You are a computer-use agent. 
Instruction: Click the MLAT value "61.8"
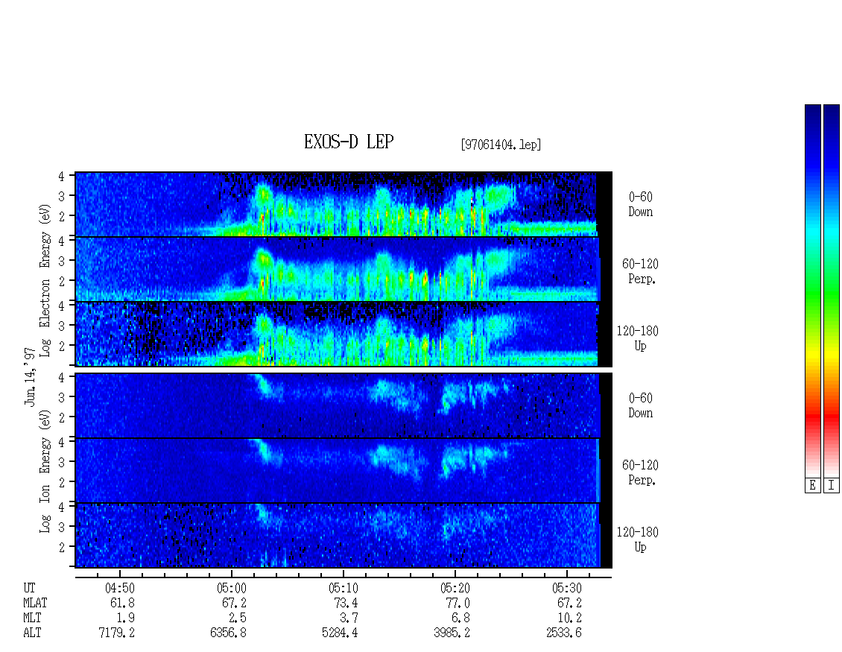(x=122, y=603)
